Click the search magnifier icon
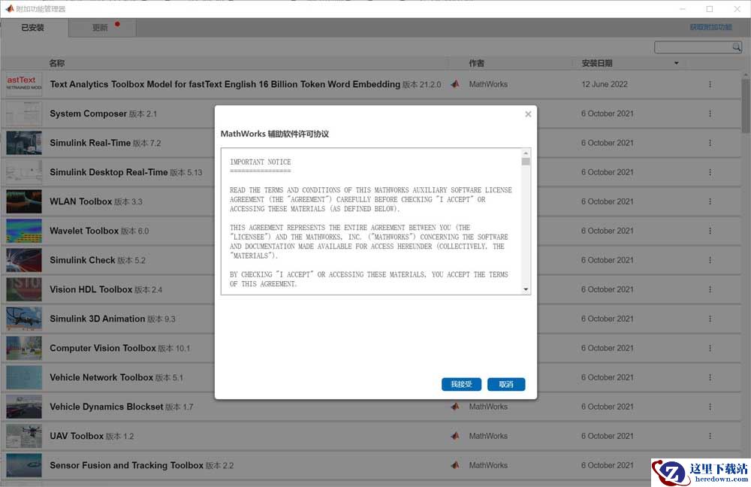751x487 pixels. point(737,47)
